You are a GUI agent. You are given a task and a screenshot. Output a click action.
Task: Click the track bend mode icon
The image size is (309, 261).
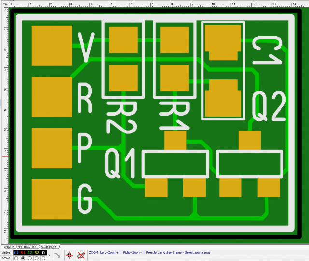57,255
